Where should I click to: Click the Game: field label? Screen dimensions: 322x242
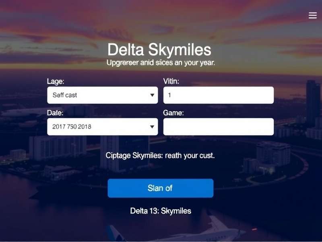pyautogui.click(x=173, y=113)
